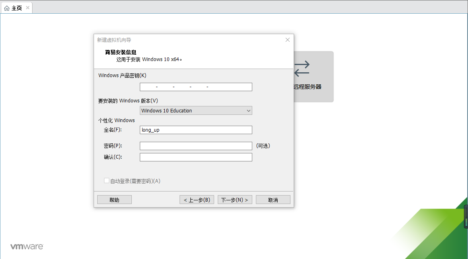Click the Windows 产品密钥(K) label

(x=123, y=75)
